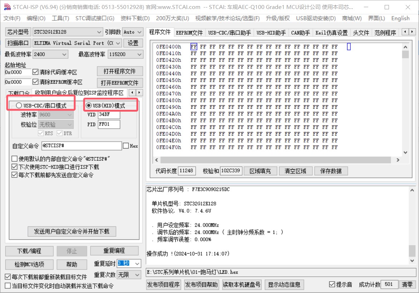Switch to the 头文件 tab

pos(361,33)
